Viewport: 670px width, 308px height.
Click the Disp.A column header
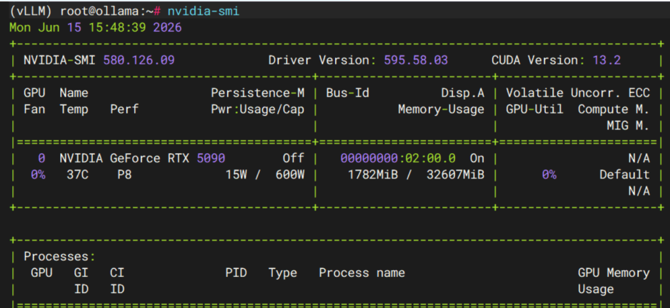click(462, 93)
